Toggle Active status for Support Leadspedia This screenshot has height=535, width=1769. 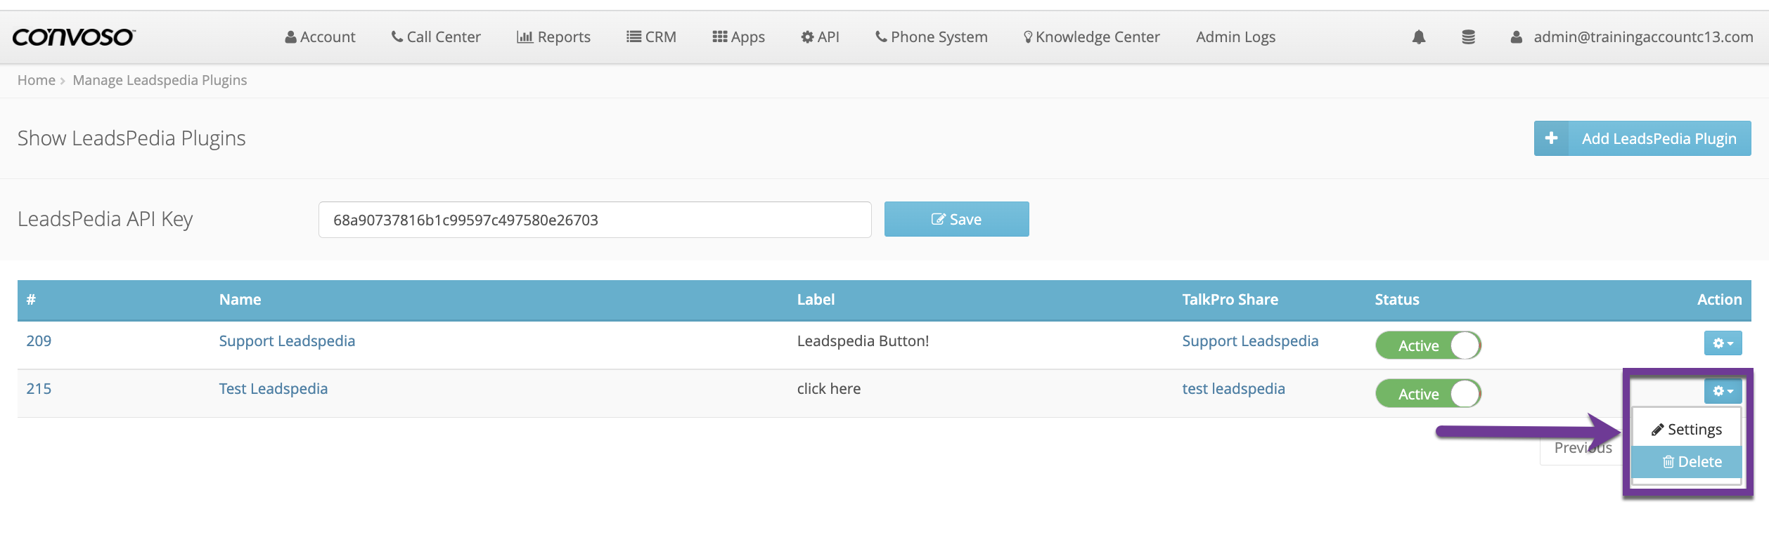[x=1427, y=345]
